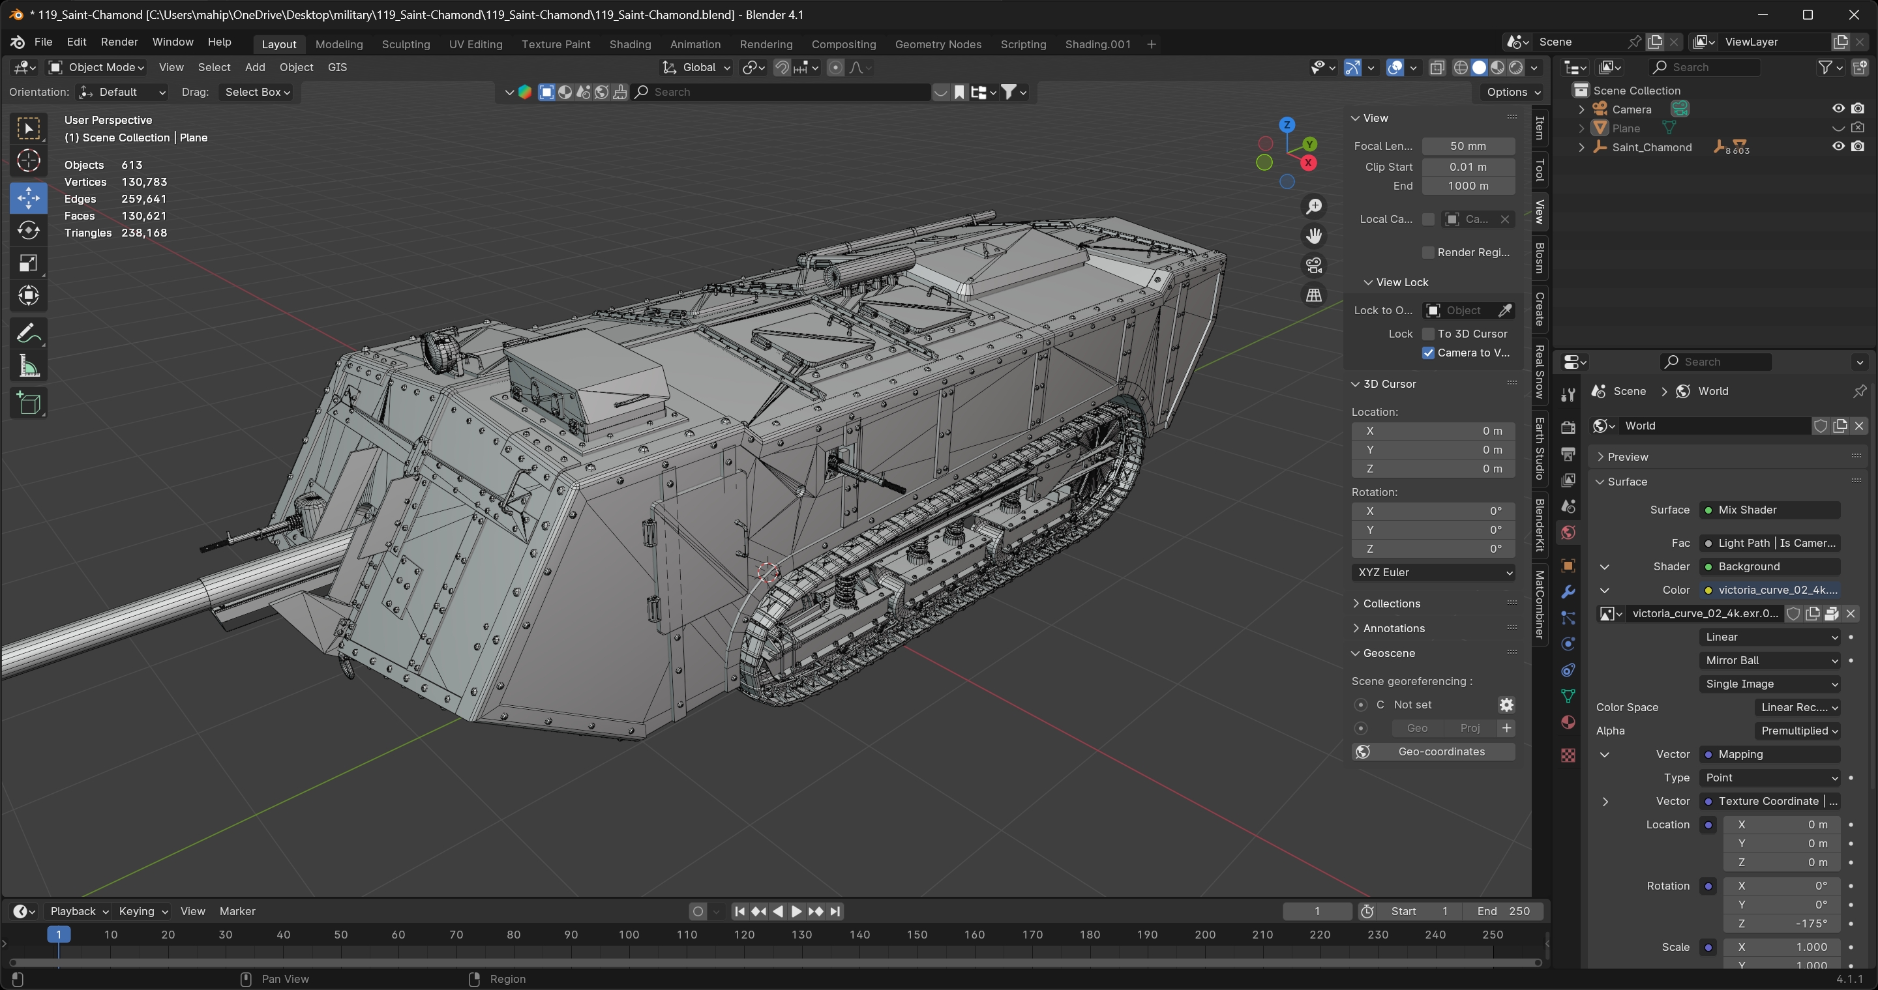
Task: Click the Annotate pencil tool
Action: pyautogui.click(x=29, y=334)
